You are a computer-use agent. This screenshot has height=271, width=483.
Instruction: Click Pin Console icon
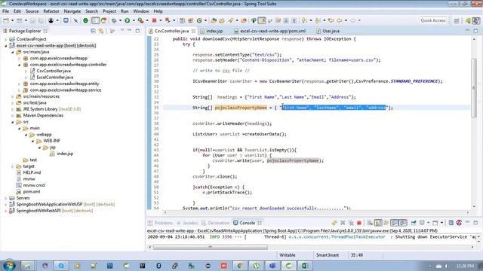pos(414,223)
